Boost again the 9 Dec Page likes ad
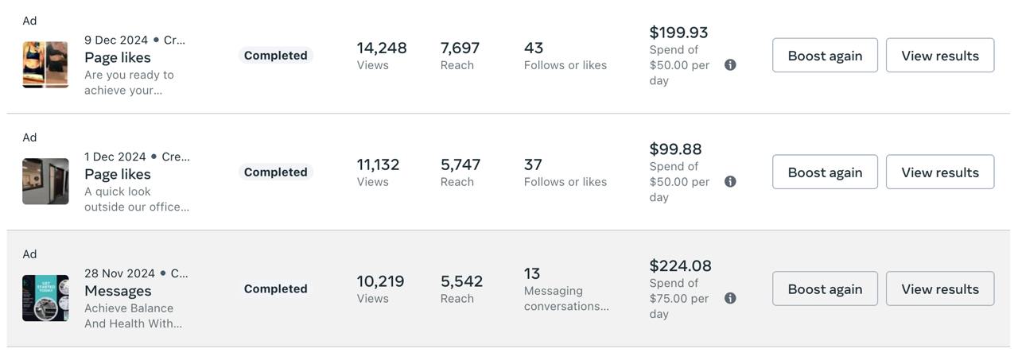Image resolution: width=1018 pixels, height=360 pixels. coord(825,56)
